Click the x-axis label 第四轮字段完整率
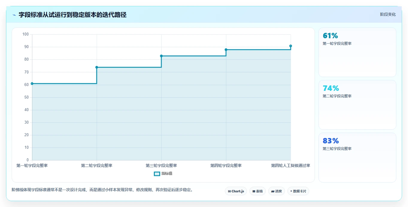 coord(226,165)
